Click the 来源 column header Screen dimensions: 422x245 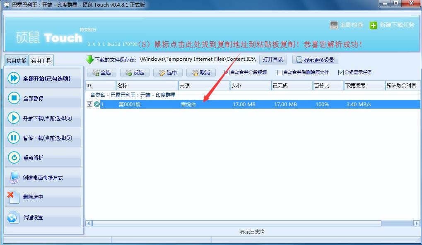pos(204,86)
